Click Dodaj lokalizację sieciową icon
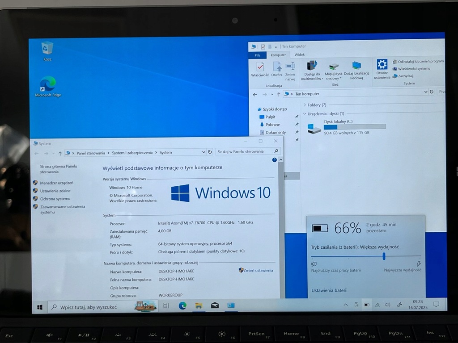The width and height of the screenshot is (458, 343). (356, 70)
